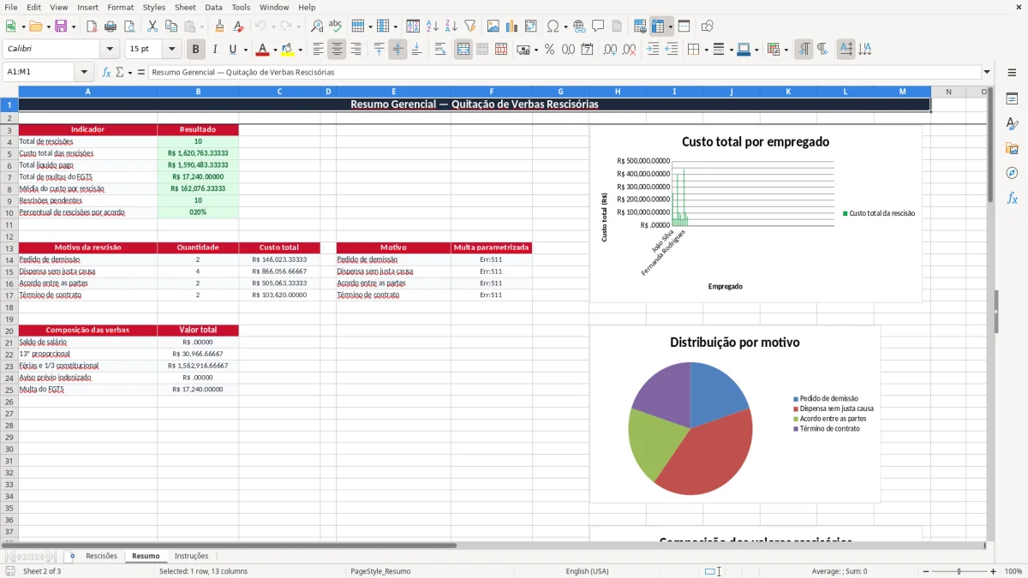Toggle Center Vertically alignment
1028x578 pixels.
click(397, 50)
